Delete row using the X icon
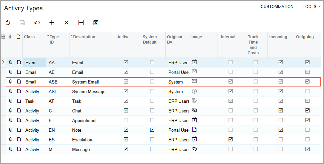The width and height of the screenshot is (324, 164). tap(66, 23)
